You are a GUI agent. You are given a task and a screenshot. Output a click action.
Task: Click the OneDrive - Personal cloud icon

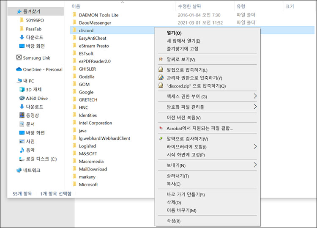tap(19, 69)
